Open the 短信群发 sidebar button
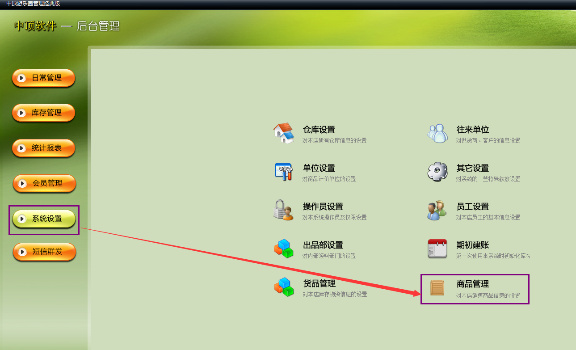The image size is (576, 350). click(x=44, y=252)
